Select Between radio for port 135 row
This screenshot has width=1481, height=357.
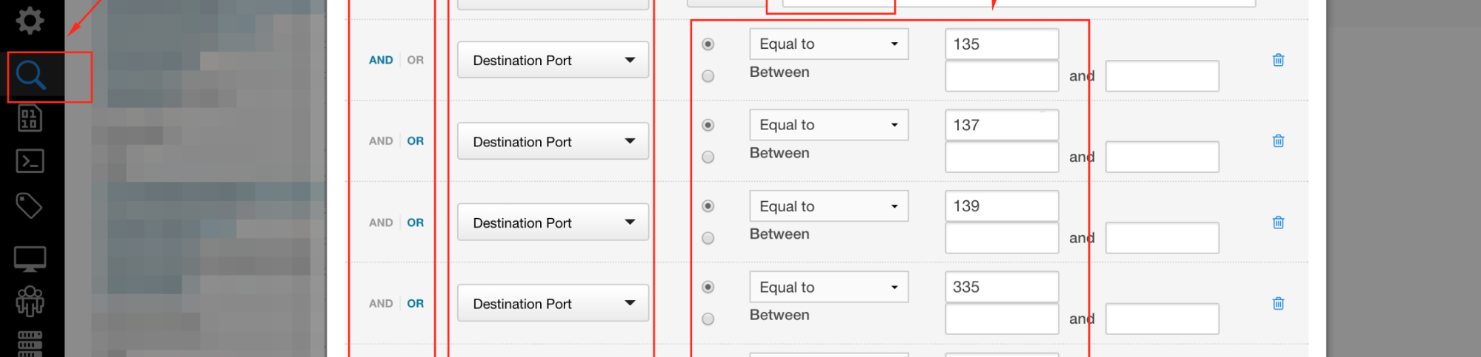pos(708,76)
